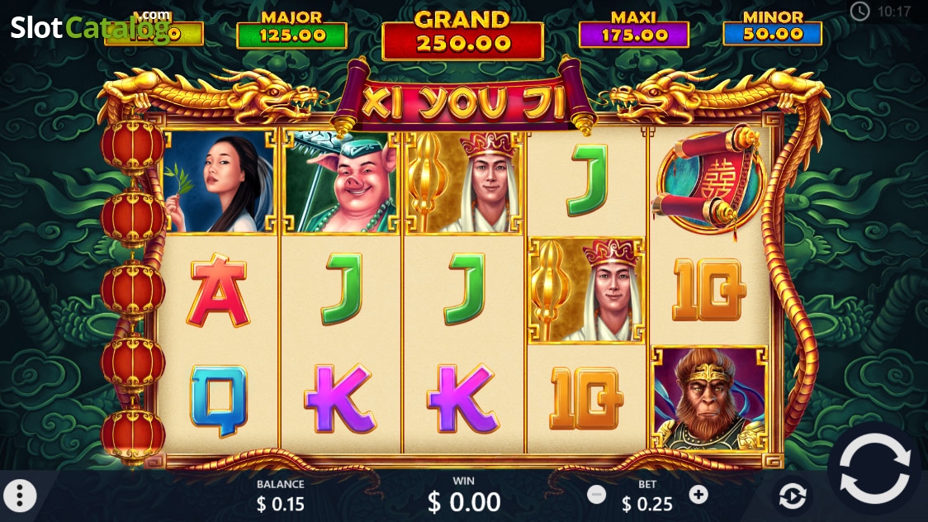Click the clock icon near the time
The height and width of the screenshot is (522, 928).
860,12
